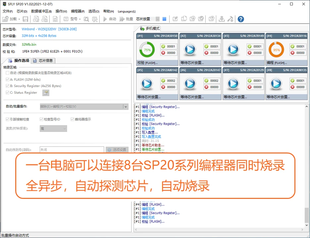Screen dimensions: 310x238
Task: Click the chip with checkmark icon
Action: (x=201, y=19)
